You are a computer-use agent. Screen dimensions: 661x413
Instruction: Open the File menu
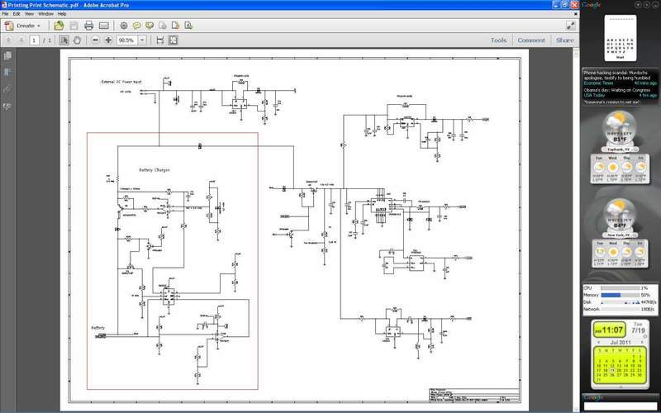(6, 14)
